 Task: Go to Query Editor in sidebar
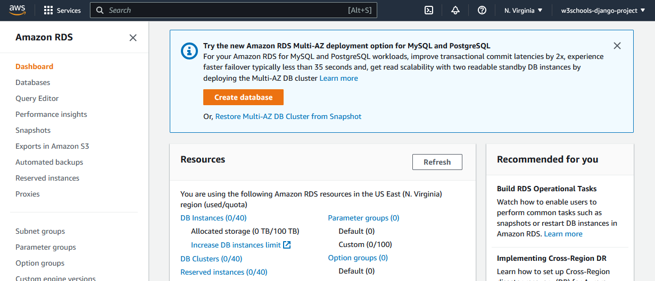click(37, 98)
